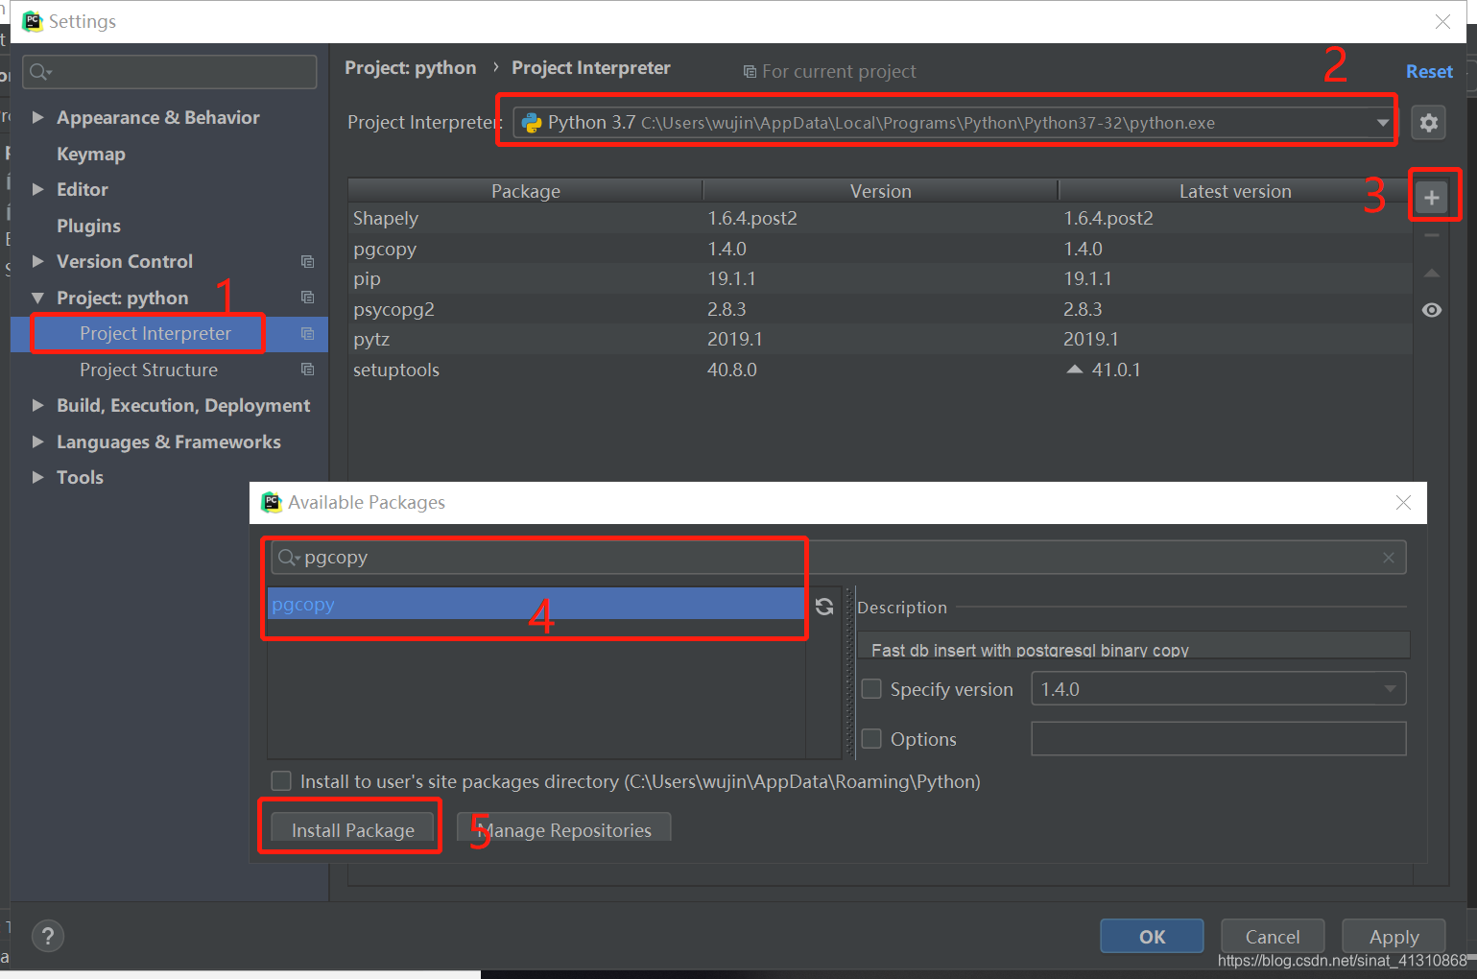Click the PyCharm icon in Settings title bar
The image size is (1477, 979).
point(33,21)
